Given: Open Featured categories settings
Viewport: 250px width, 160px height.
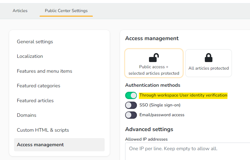Looking at the screenshot, I should pos(38,86).
